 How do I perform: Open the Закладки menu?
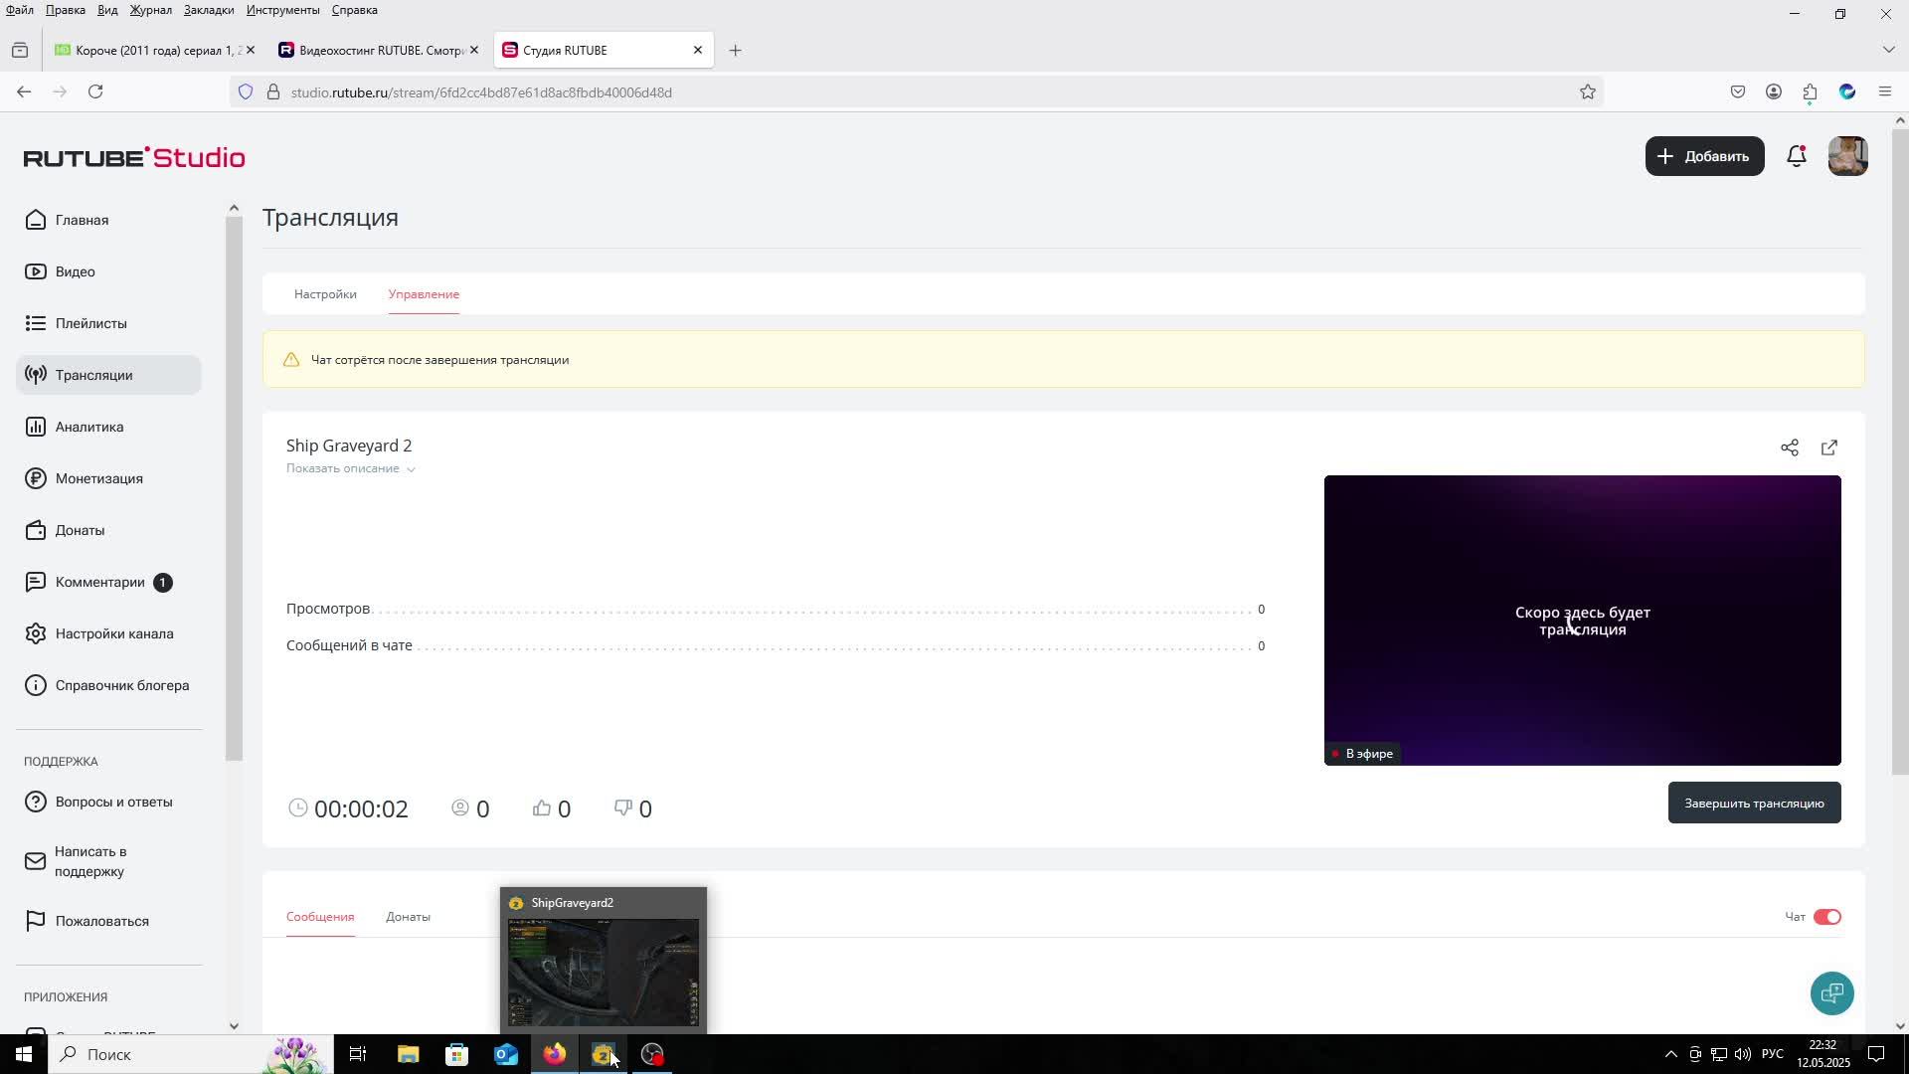coord(208,10)
